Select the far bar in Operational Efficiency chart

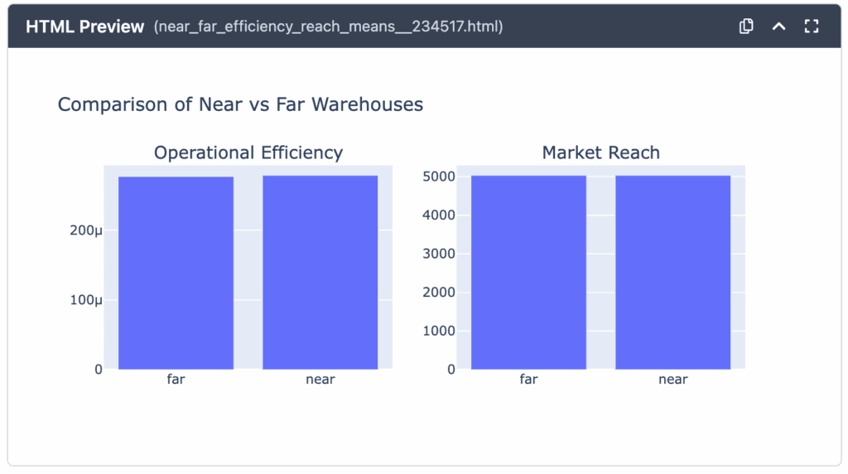pos(176,273)
